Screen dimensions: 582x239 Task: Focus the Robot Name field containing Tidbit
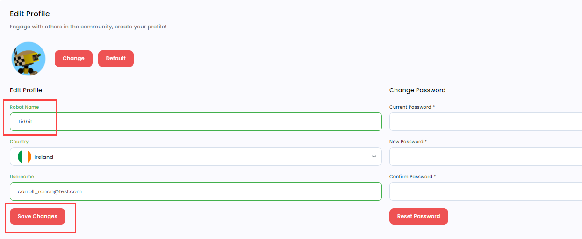(196, 122)
